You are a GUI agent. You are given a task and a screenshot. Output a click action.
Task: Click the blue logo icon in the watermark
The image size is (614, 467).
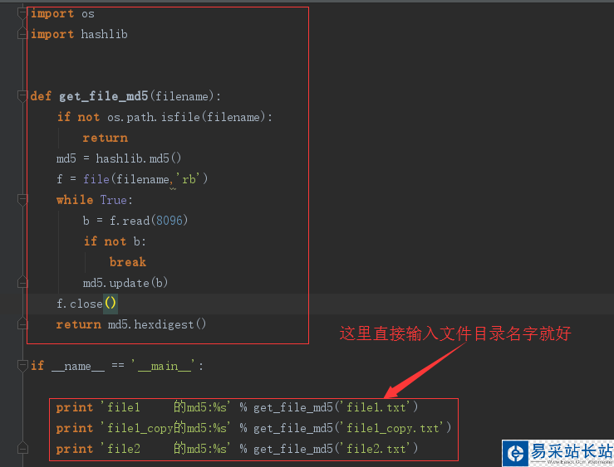tap(517, 453)
